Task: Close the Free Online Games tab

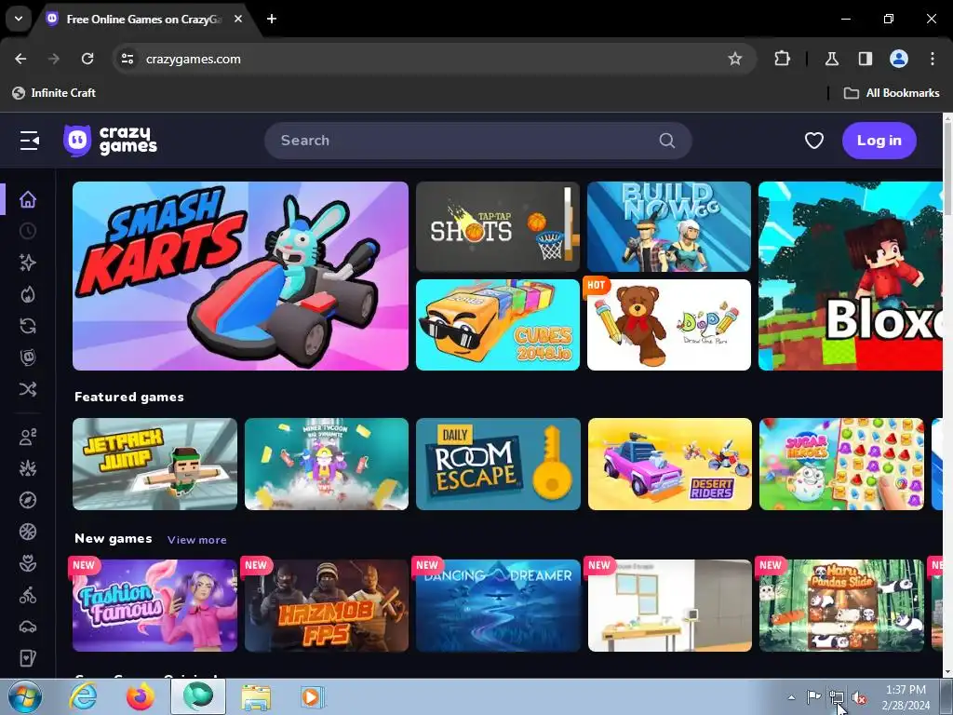Action: pyautogui.click(x=238, y=19)
